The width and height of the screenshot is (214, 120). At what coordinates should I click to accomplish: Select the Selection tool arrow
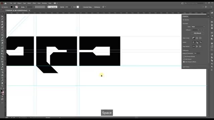[x=2, y=14]
